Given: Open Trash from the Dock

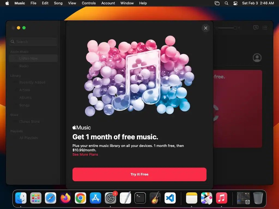Looking at the screenshot, I should point(258,198).
